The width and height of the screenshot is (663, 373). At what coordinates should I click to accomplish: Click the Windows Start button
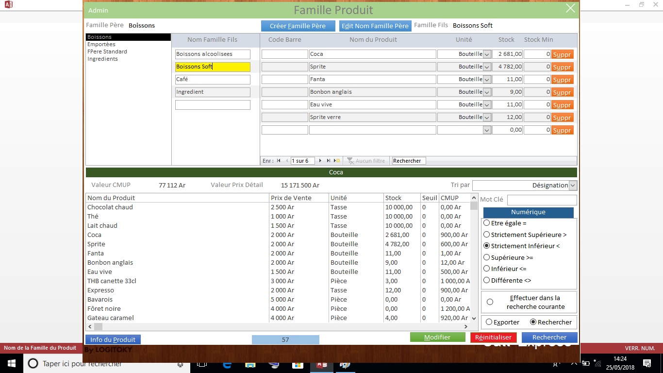[11, 363]
